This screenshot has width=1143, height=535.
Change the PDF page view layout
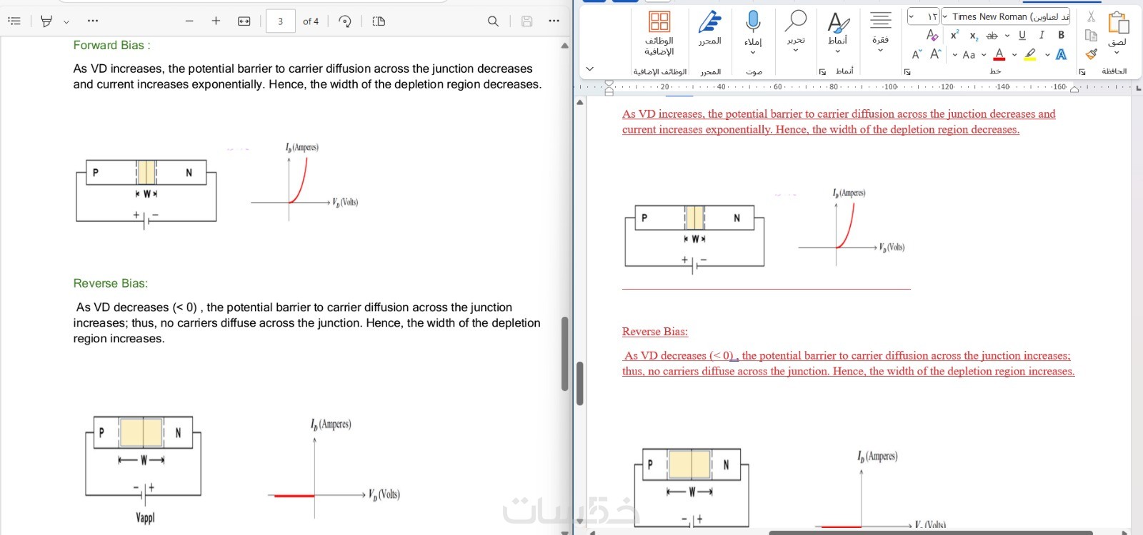click(379, 21)
